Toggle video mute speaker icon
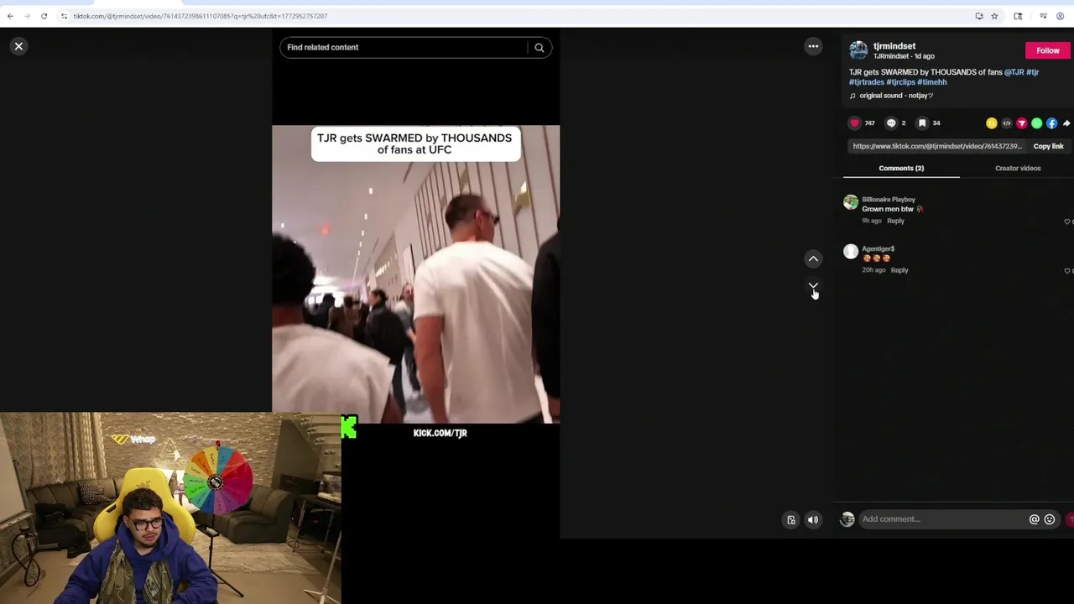This screenshot has width=1074, height=604. [x=813, y=520]
